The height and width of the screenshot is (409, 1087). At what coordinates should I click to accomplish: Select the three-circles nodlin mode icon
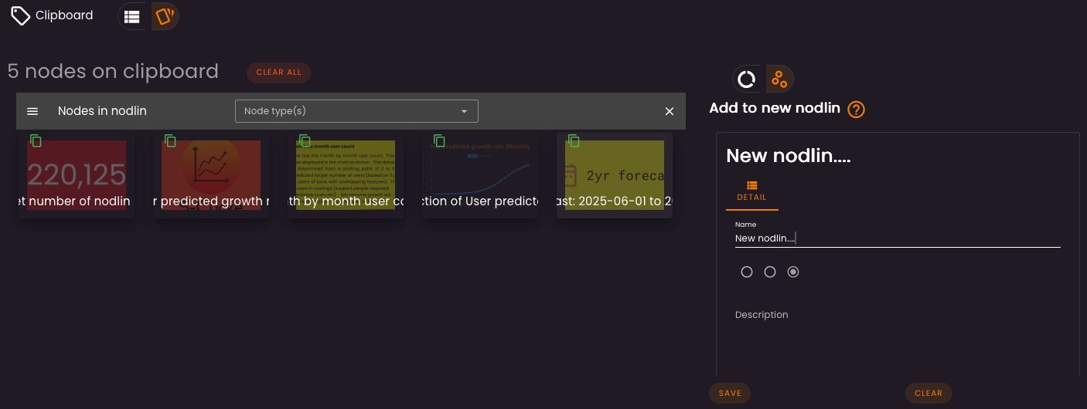[779, 79]
